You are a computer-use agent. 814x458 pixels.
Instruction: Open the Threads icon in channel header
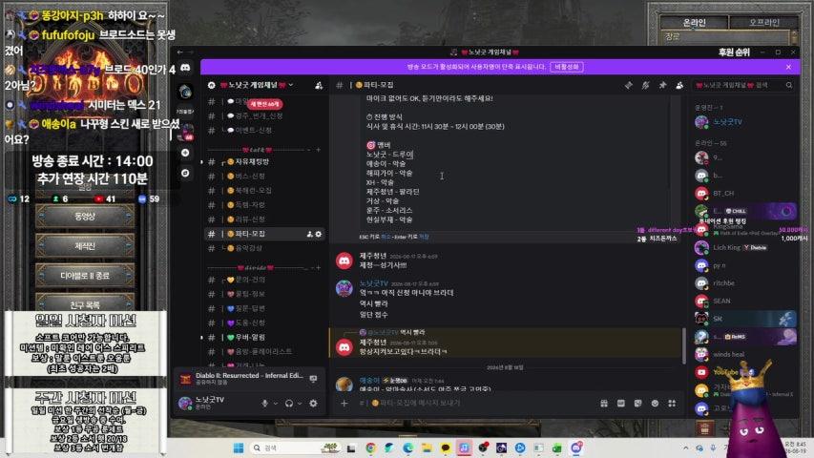tap(628, 85)
